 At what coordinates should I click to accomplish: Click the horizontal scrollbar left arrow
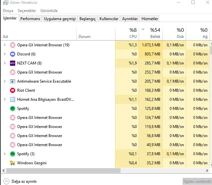click(4, 170)
